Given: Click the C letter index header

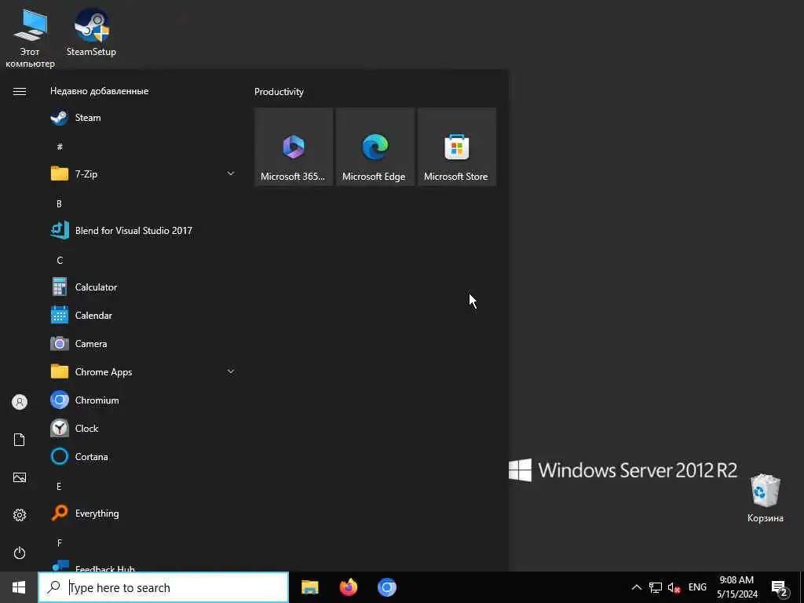Looking at the screenshot, I should click(60, 260).
